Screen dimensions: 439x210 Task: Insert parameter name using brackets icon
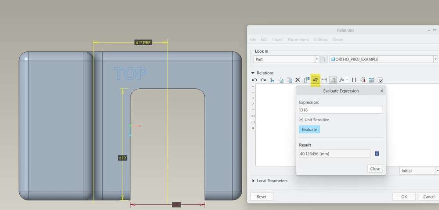354,80
